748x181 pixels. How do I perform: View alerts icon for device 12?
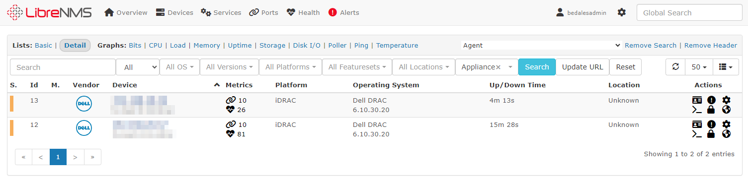[711, 124]
